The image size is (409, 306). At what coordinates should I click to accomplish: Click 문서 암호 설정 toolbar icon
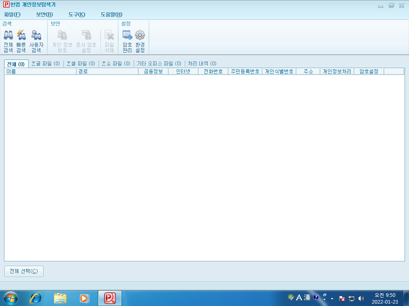tap(86, 41)
